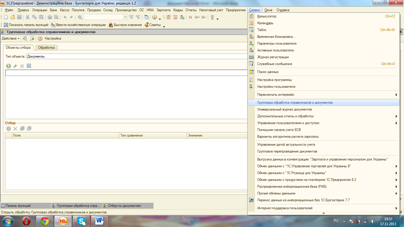The image size is (404, 227).
Task: Click the search text field in toolbar
Action: pyautogui.click(x=103, y=17)
